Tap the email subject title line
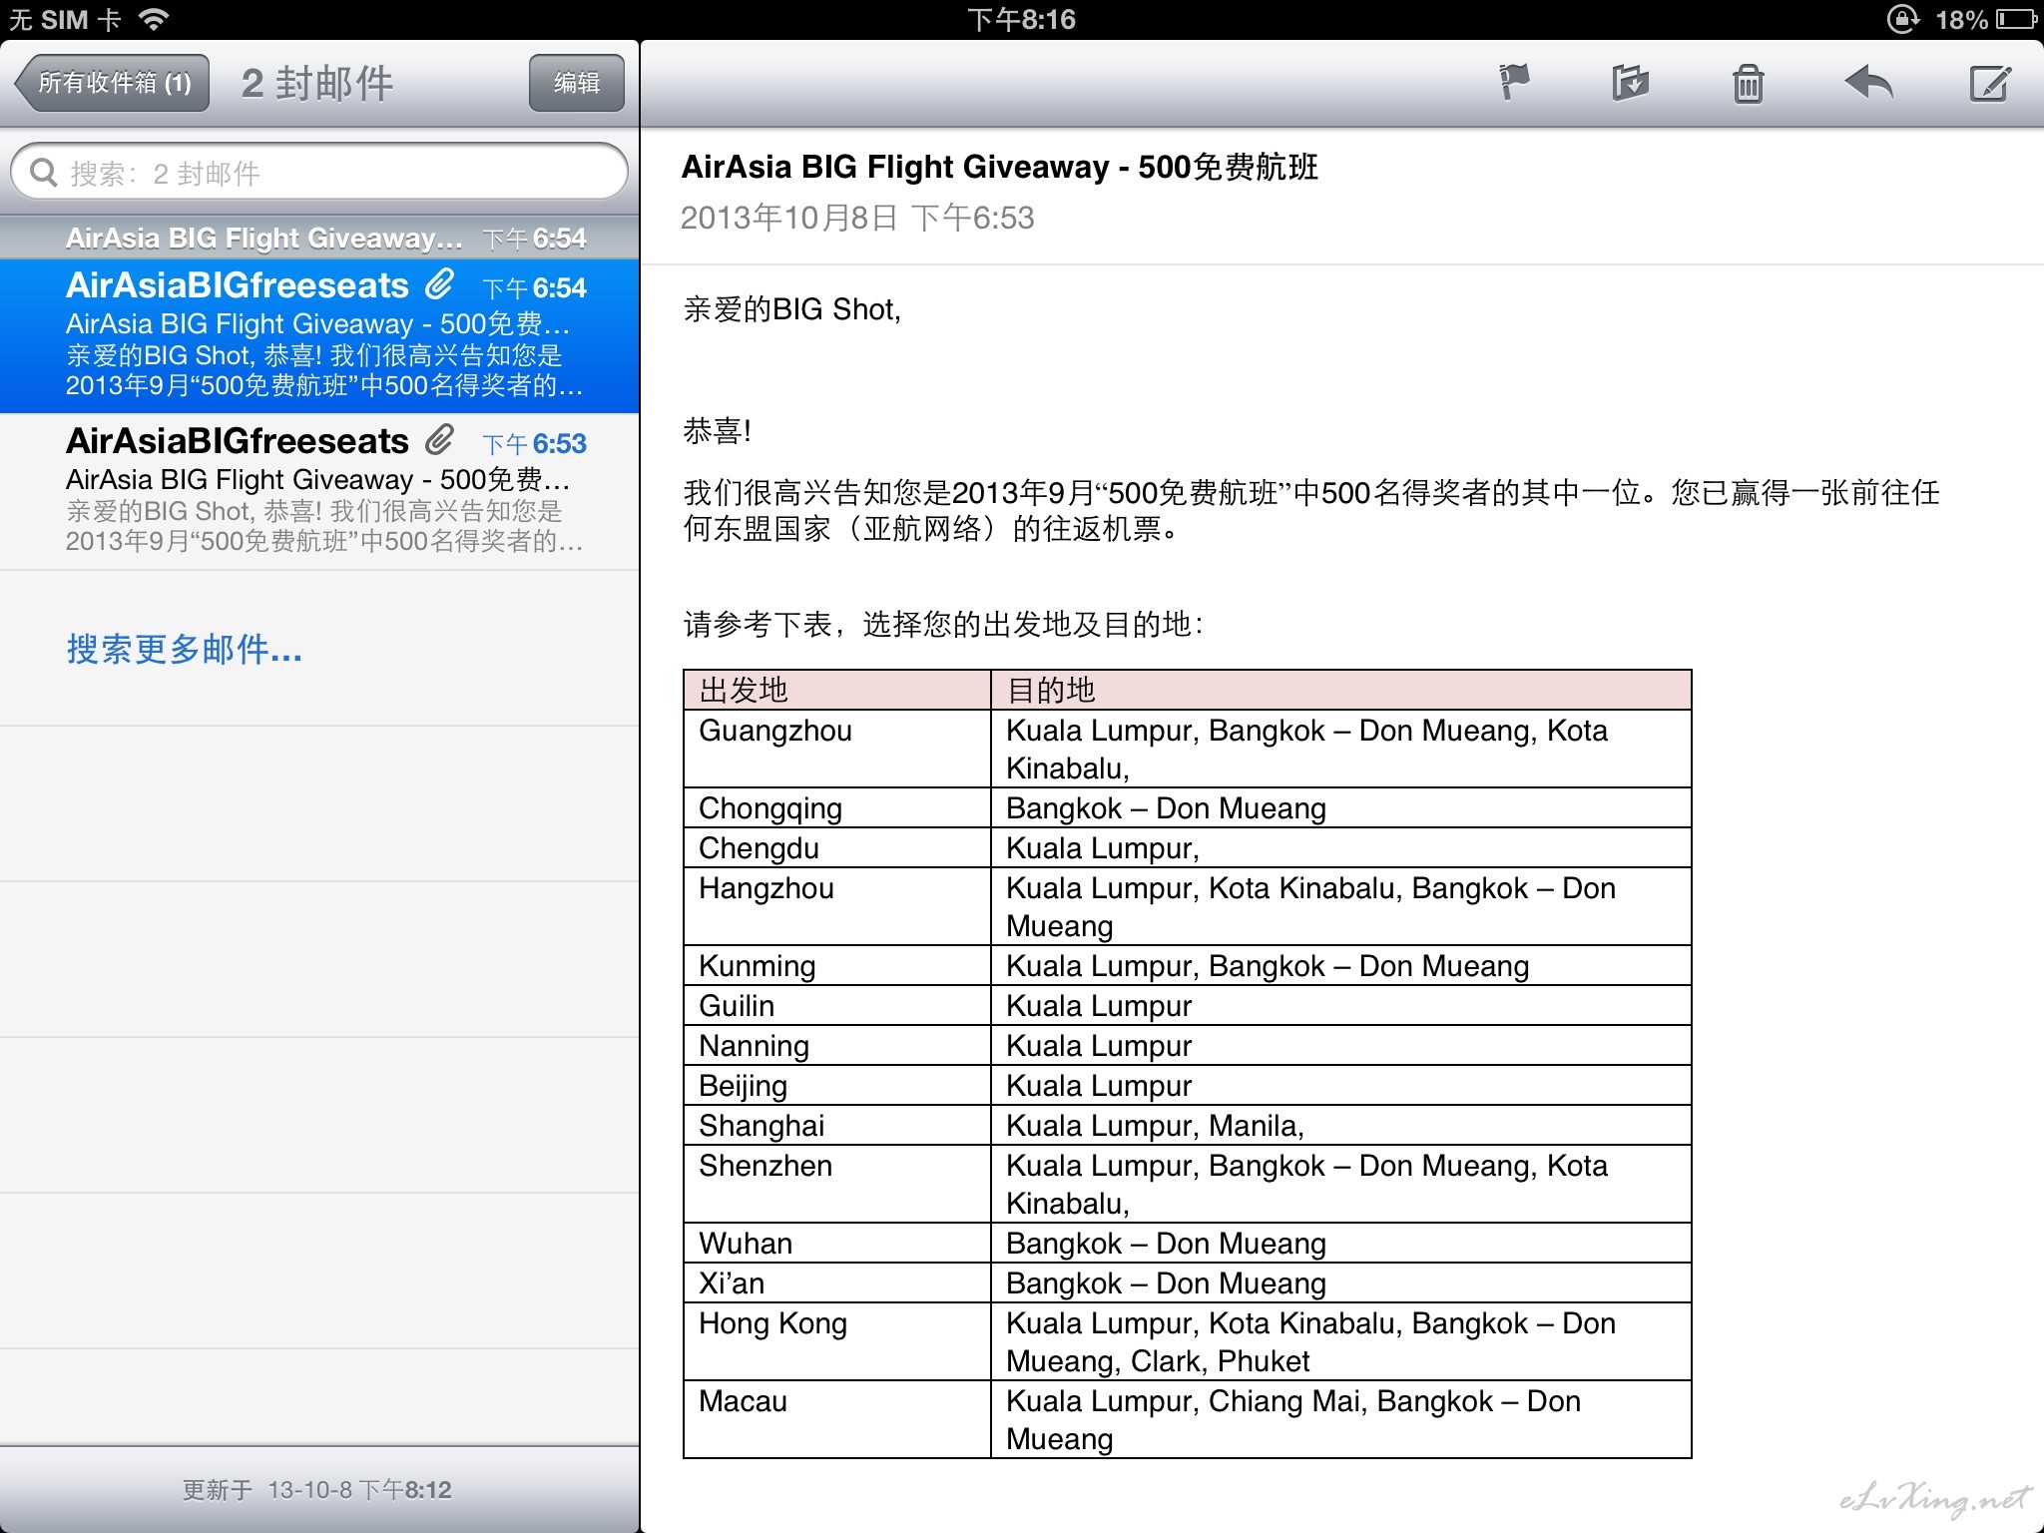 coord(1000,167)
